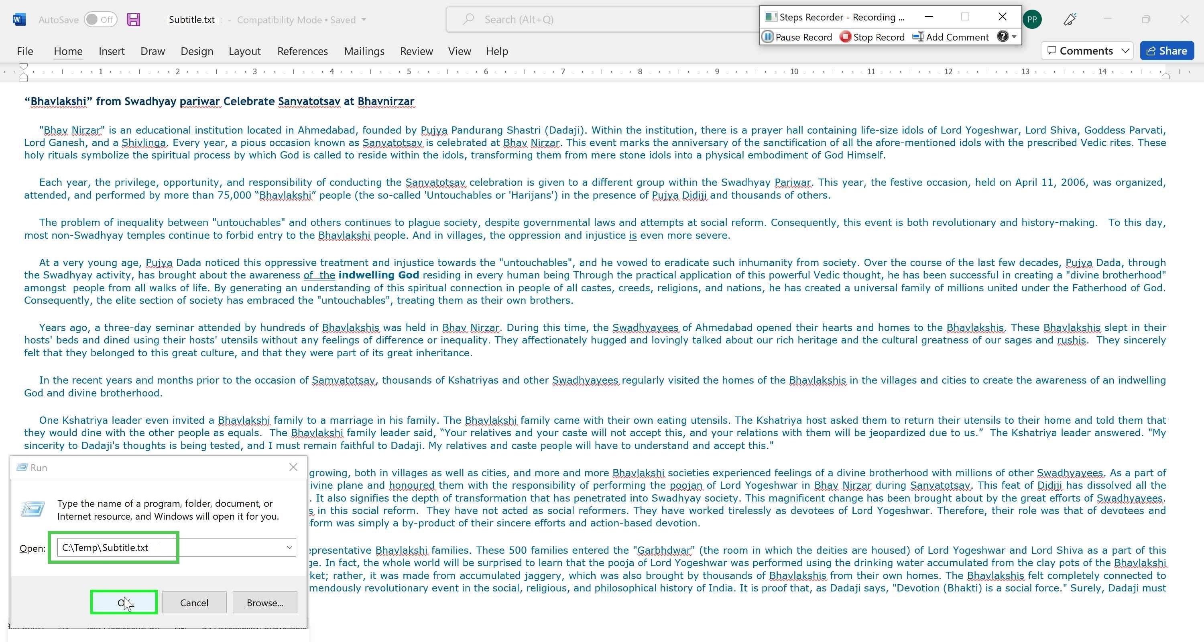Open the Steps Recorder help dropdown arrow

click(1014, 37)
